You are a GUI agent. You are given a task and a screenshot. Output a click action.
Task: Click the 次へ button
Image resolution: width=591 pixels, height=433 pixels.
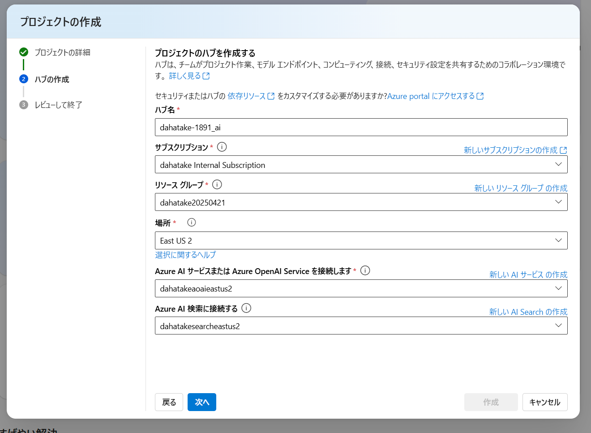202,402
